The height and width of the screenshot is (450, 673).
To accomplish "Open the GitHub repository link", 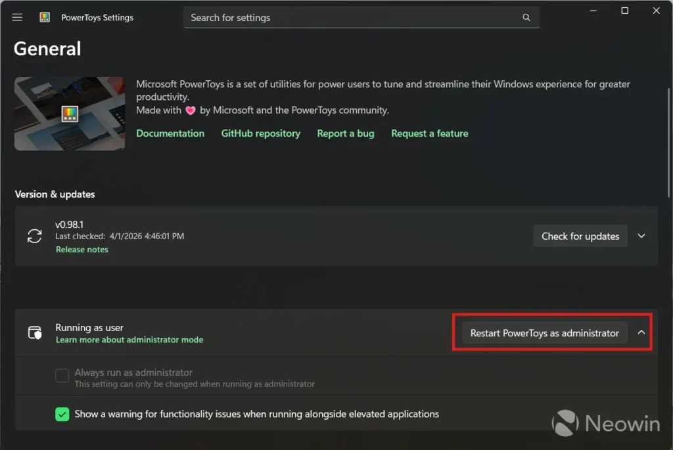I will [x=260, y=133].
